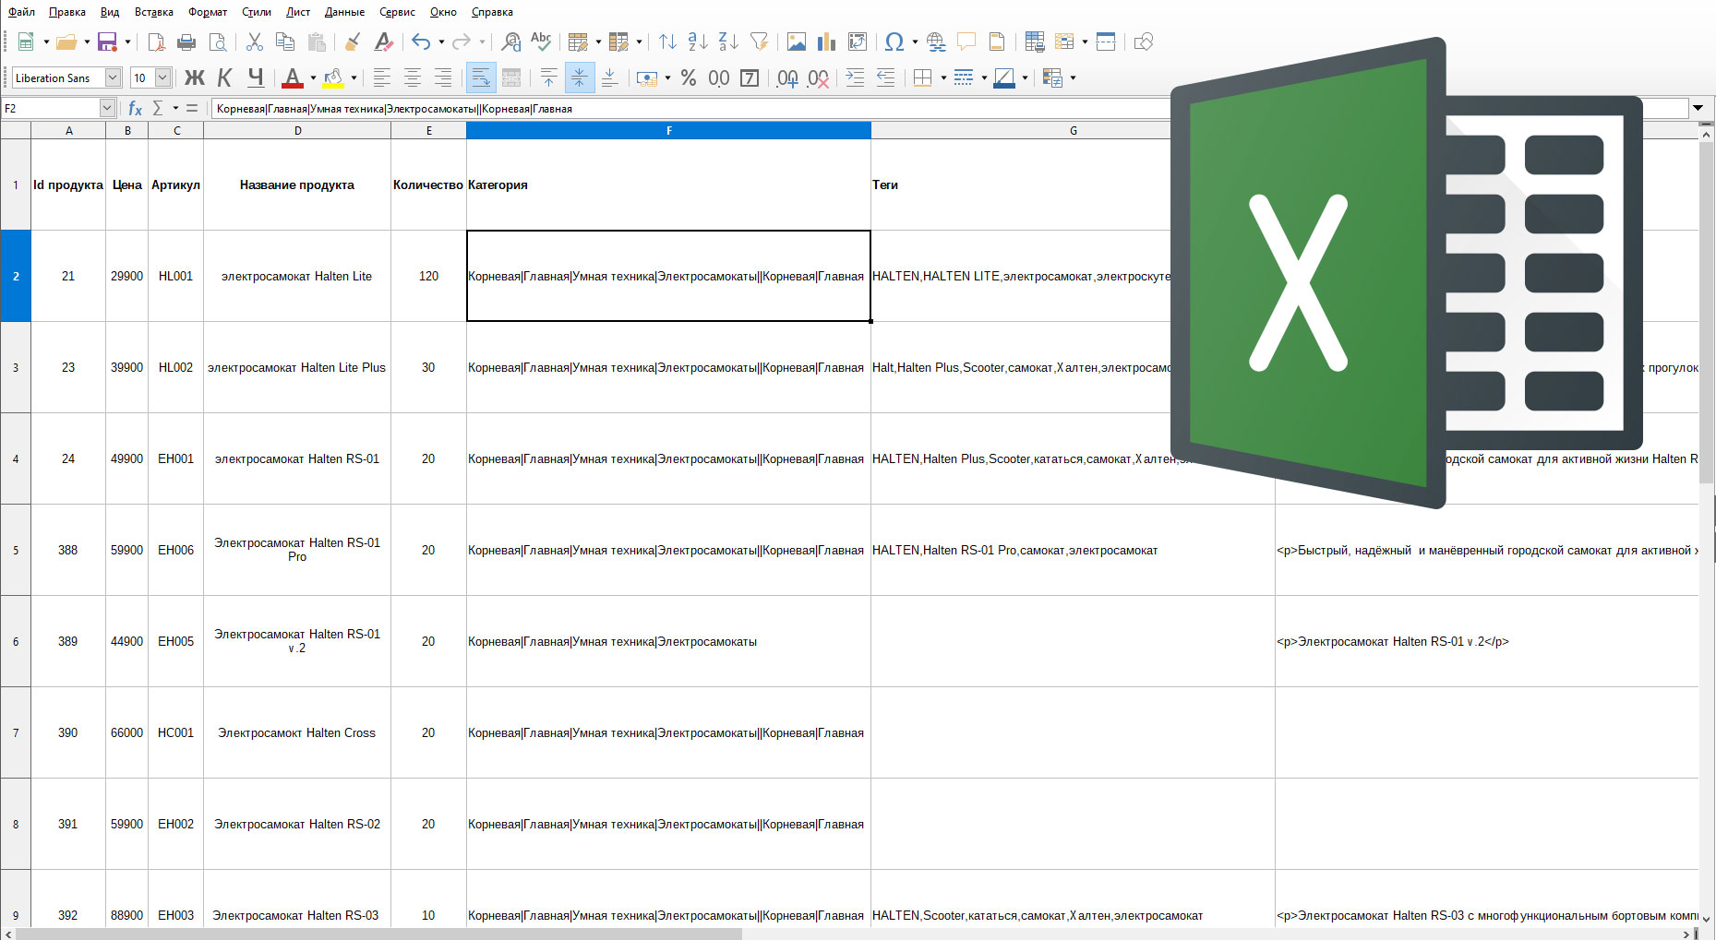This screenshot has width=1716, height=940.
Task: Toggle wrap text for the cell
Action: click(x=481, y=77)
